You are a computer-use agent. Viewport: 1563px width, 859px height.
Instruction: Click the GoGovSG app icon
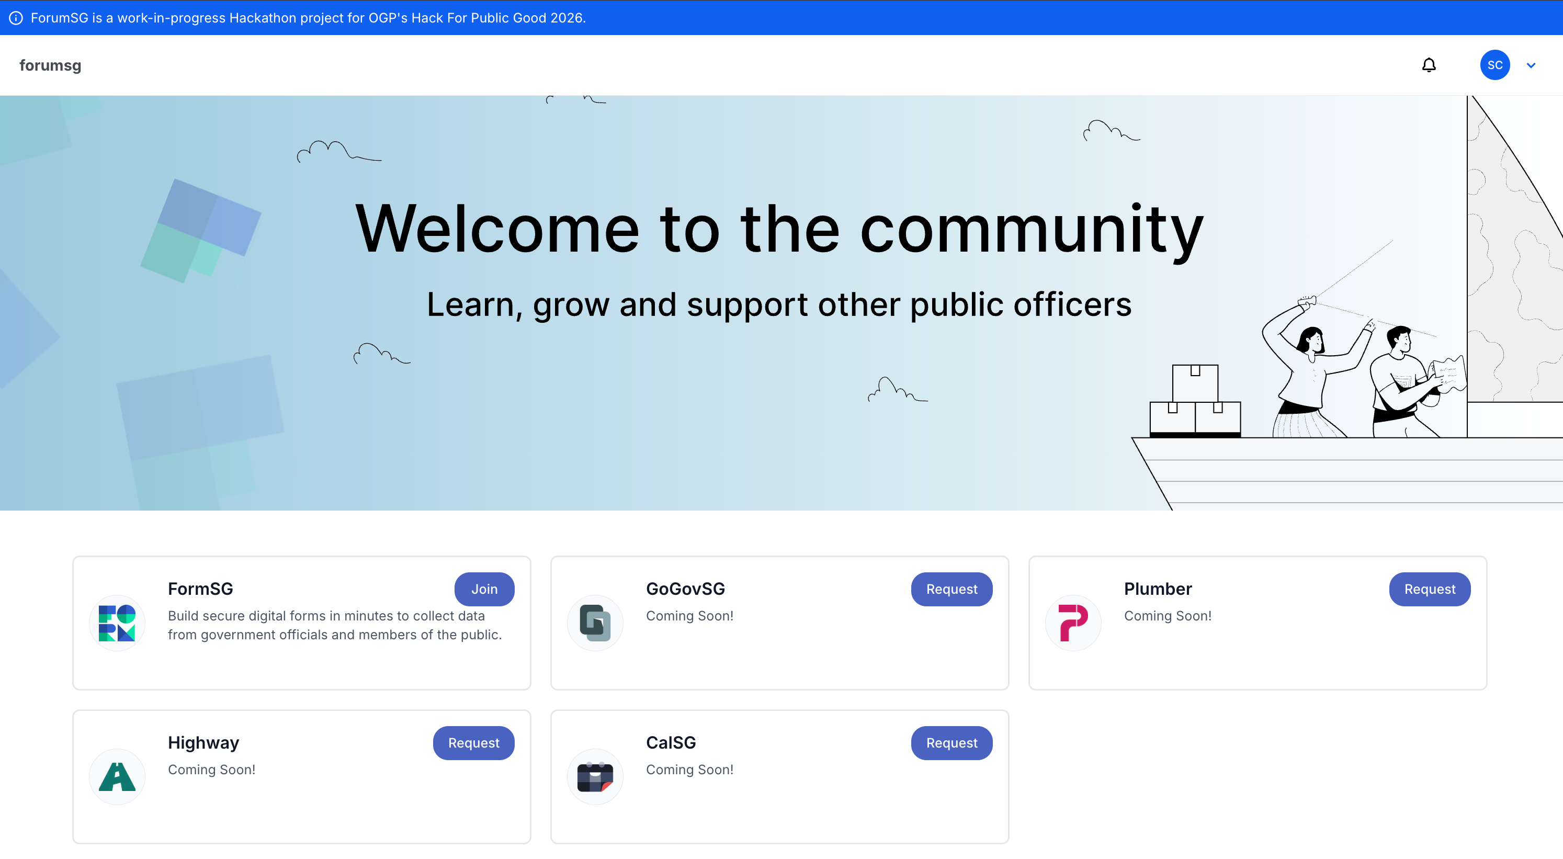tap(595, 623)
